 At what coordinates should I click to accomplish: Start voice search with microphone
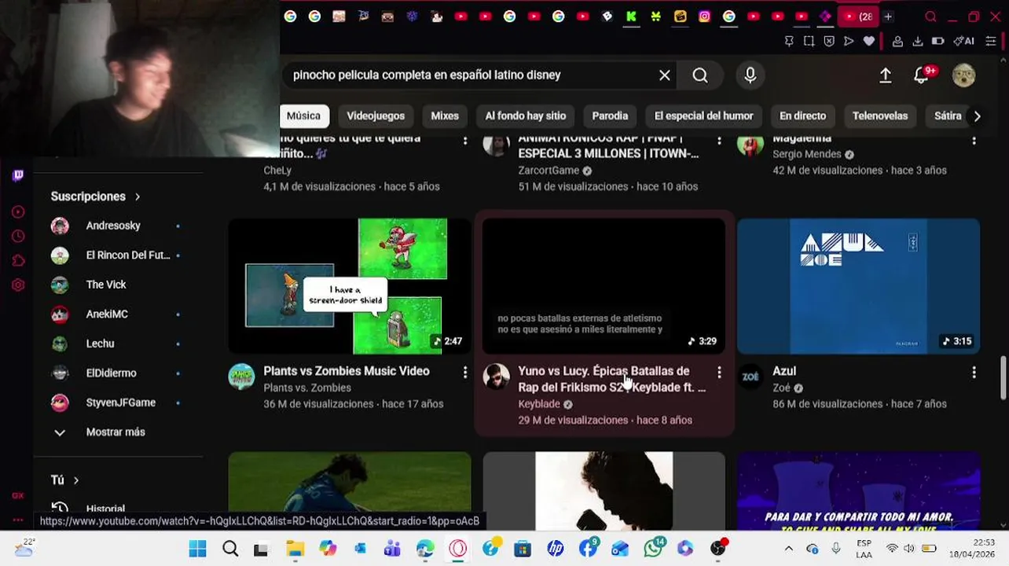click(750, 75)
